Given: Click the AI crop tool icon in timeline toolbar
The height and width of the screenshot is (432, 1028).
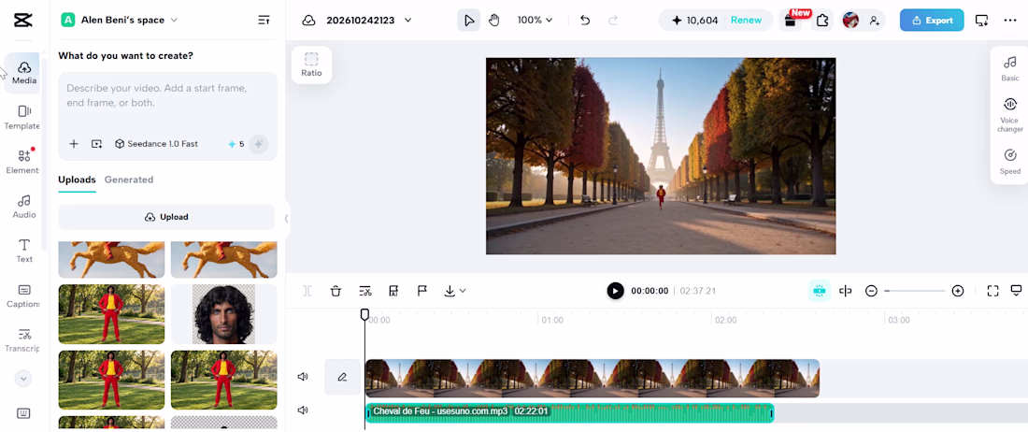Looking at the screenshot, I should (x=393, y=291).
